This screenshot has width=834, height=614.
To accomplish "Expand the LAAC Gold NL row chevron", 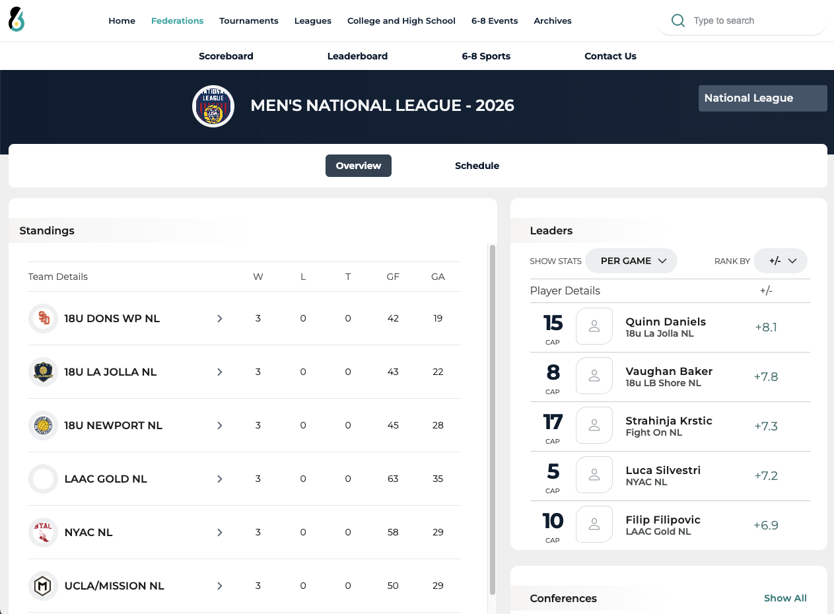I will [x=220, y=479].
